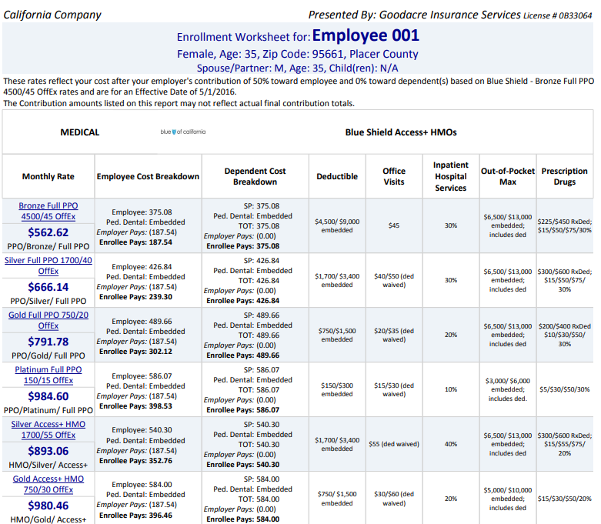Screen dimensions: 601x524
Task: Select the $980.46 monthly rate
Action: (x=48, y=506)
